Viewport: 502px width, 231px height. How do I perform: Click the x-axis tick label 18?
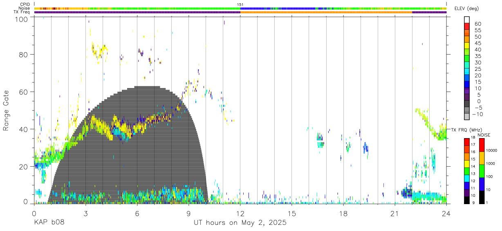pos(343,213)
